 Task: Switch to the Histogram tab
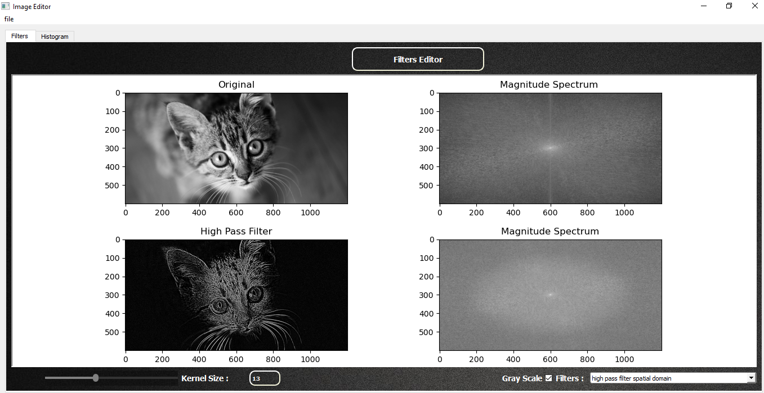pyautogui.click(x=55, y=36)
